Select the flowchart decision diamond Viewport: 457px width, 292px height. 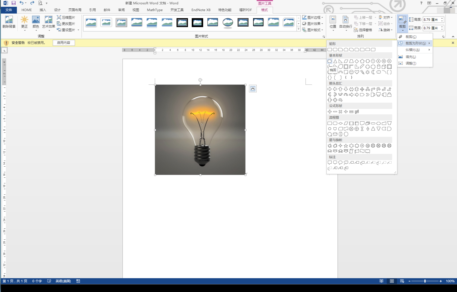pyautogui.click(x=341, y=123)
